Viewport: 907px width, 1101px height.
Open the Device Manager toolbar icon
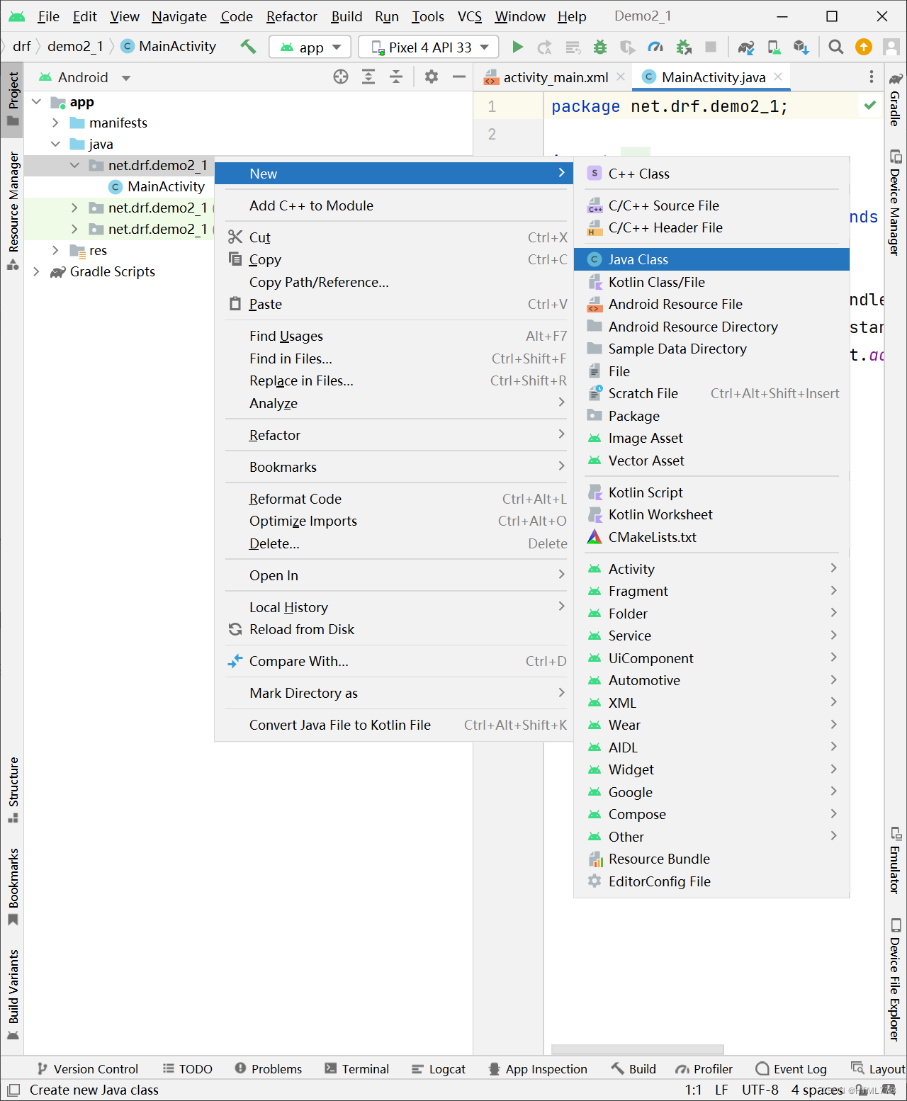point(774,47)
